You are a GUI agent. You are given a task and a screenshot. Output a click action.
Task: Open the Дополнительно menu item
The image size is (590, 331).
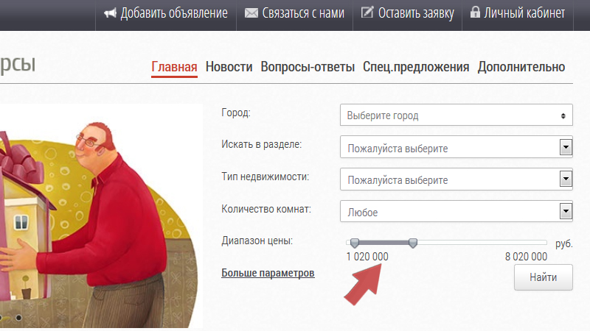click(x=521, y=67)
